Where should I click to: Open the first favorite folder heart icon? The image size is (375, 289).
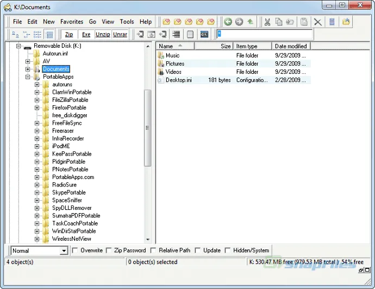[166, 22]
